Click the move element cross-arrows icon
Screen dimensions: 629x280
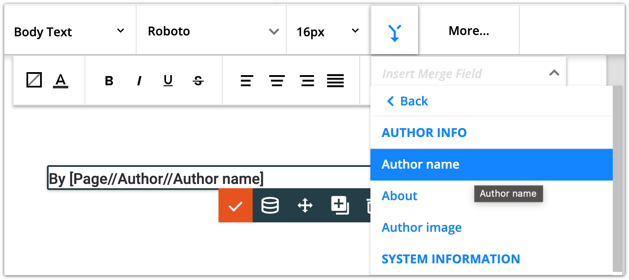click(305, 205)
